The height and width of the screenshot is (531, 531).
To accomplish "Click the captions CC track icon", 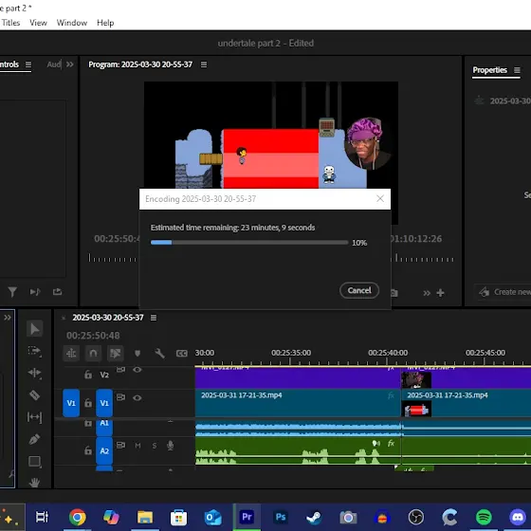I will 182,354.
